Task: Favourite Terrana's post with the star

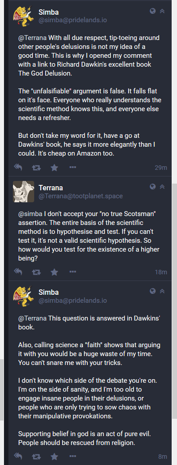Action: coord(54,272)
